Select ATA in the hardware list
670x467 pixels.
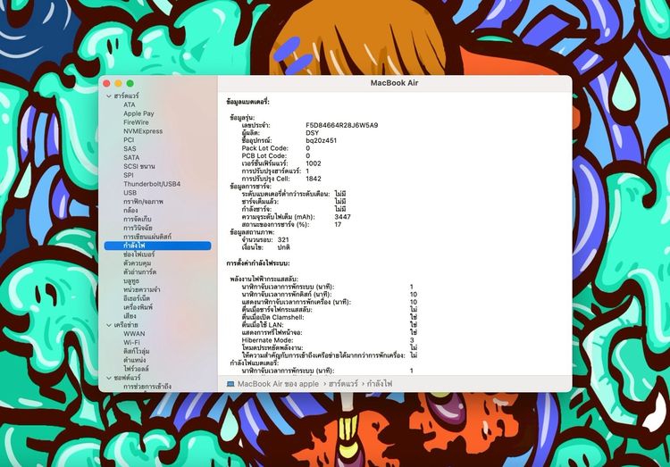(130, 104)
